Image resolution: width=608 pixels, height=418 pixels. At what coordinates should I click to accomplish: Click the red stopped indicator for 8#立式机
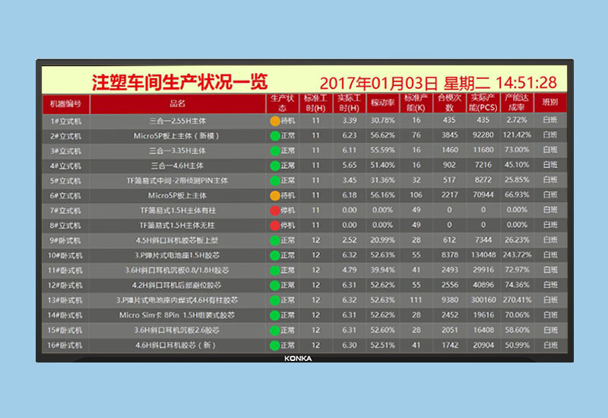[274, 226]
